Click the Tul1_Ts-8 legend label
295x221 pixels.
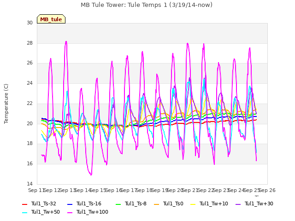pyautogui.click(x=136, y=204)
